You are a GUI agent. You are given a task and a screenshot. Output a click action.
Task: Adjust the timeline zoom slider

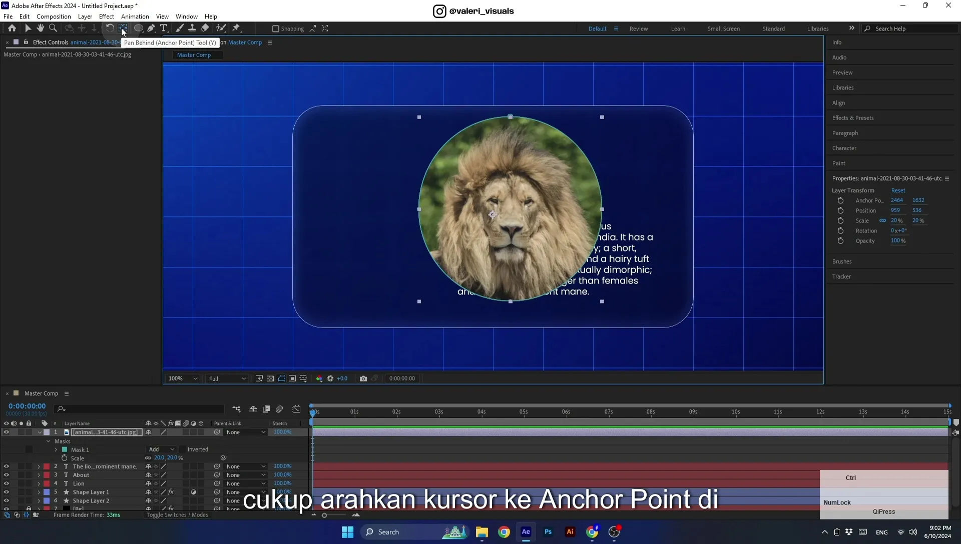[x=324, y=515]
